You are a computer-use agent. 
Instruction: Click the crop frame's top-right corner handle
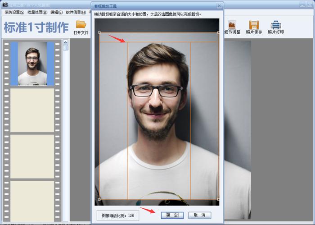(219, 32)
